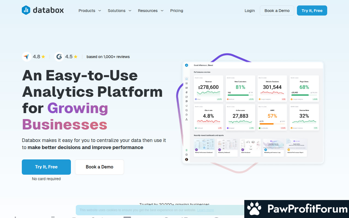349x218 pixels.
Task: Select the Weekly Performance Databoard thumbnail
Action: tap(204, 147)
